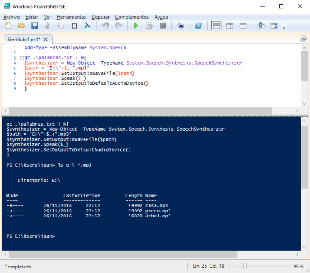Save the script with the floppy disk icon

click(34, 26)
